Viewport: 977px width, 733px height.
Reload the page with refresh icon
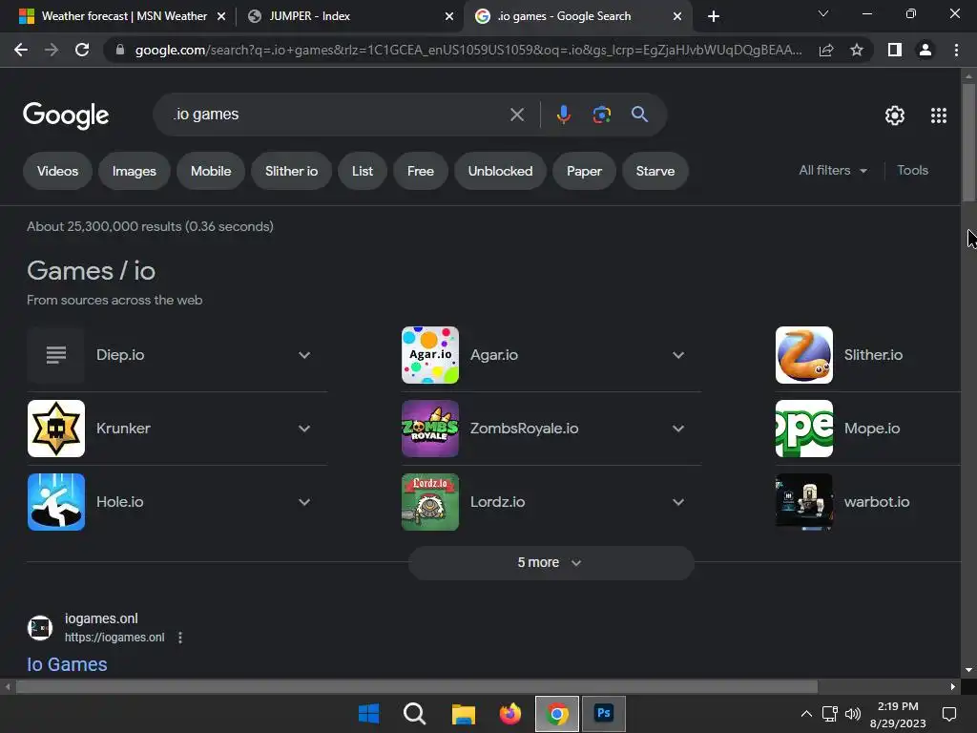82,50
